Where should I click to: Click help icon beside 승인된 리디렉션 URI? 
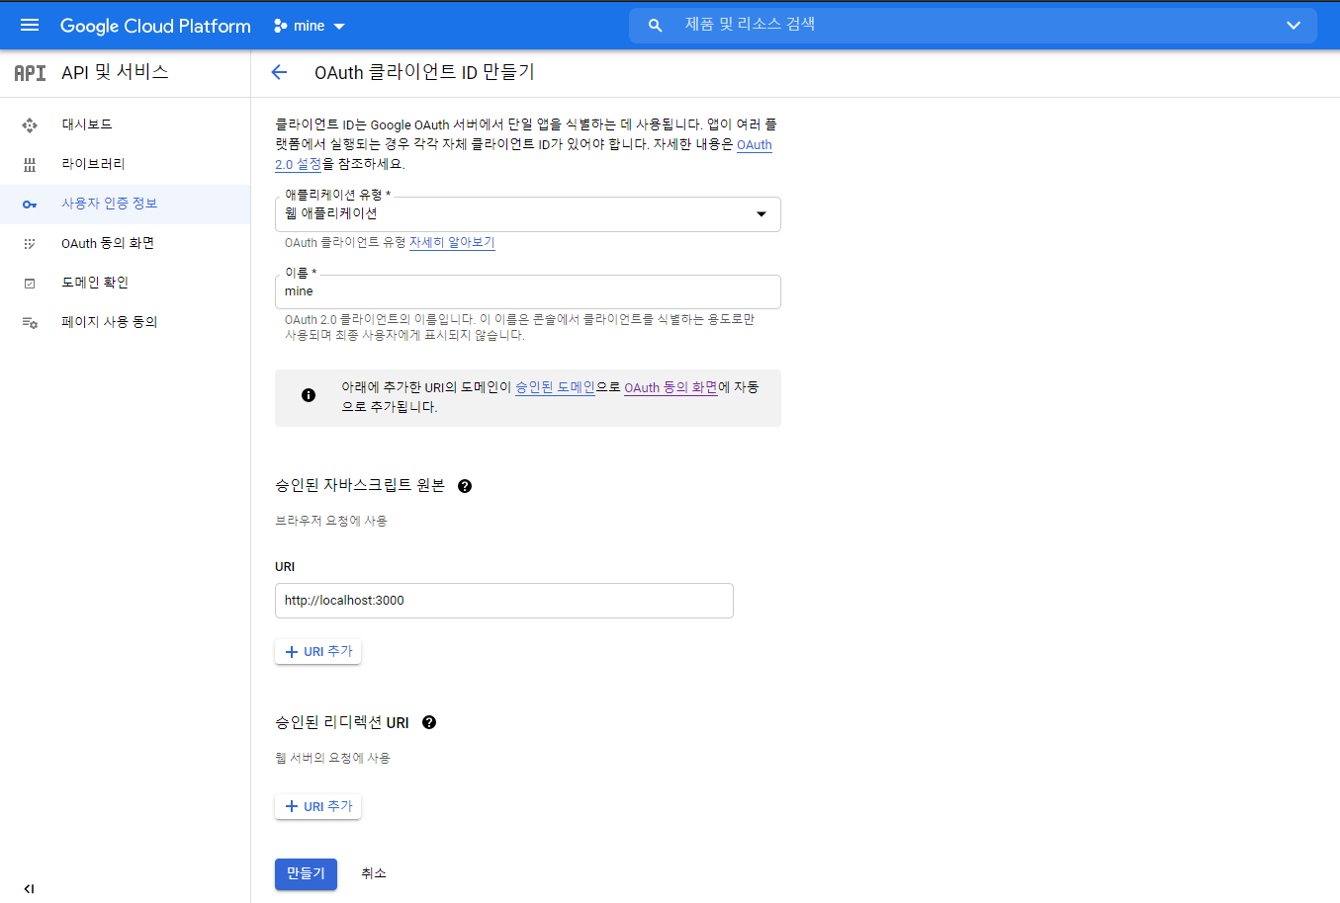coord(429,722)
